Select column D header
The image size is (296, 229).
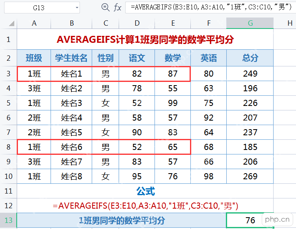137,23
